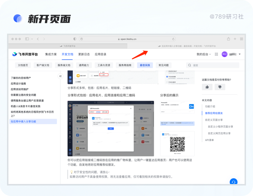Select the 文档首页 tab
This screenshot has height=196, width=253.
click(23, 65)
